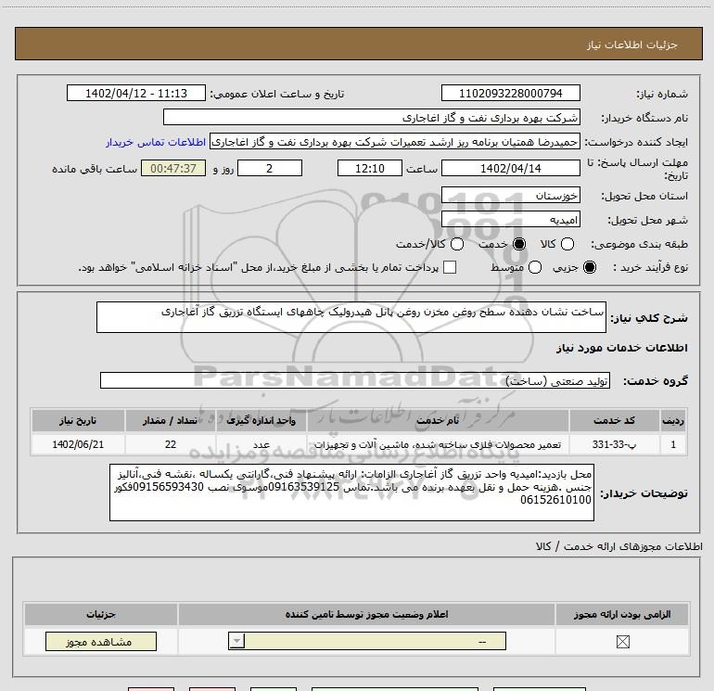The image size is (714, 691).
Task: Click the announcement date field 1402/04/12 - 11:13
Action: click(135, 93)
